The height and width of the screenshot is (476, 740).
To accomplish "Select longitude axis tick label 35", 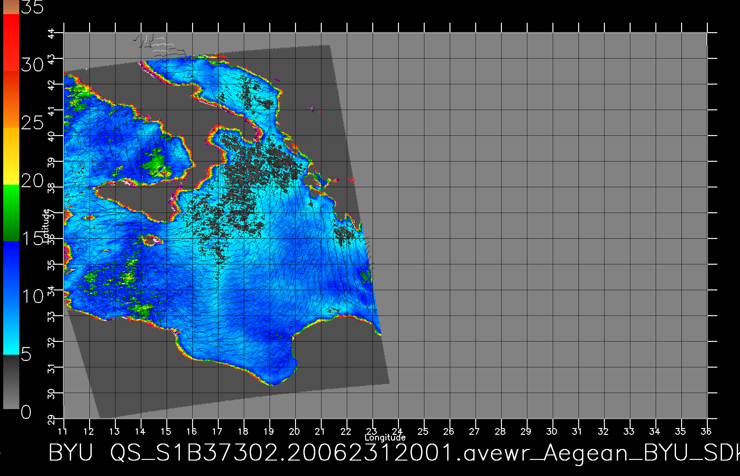I will click(680, 431).
